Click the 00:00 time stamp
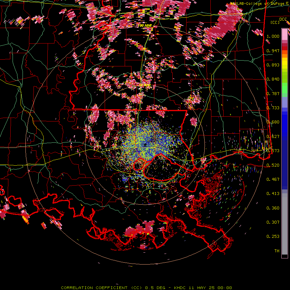290x290 pixels. click(x=225, y=288)
